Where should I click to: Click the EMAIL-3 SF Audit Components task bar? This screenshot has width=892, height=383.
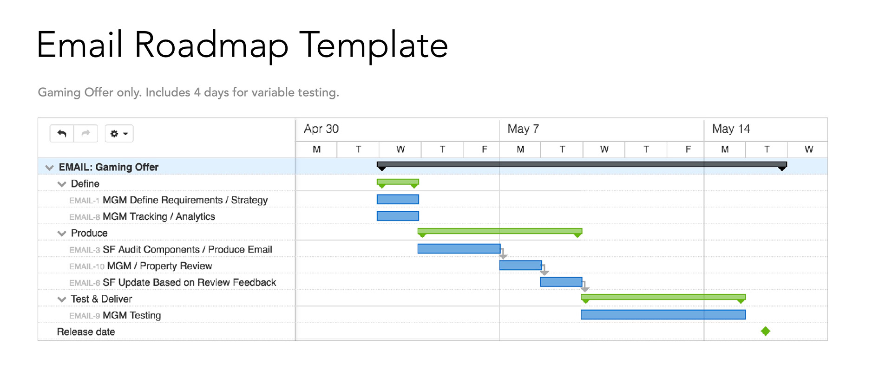point(459,249)
